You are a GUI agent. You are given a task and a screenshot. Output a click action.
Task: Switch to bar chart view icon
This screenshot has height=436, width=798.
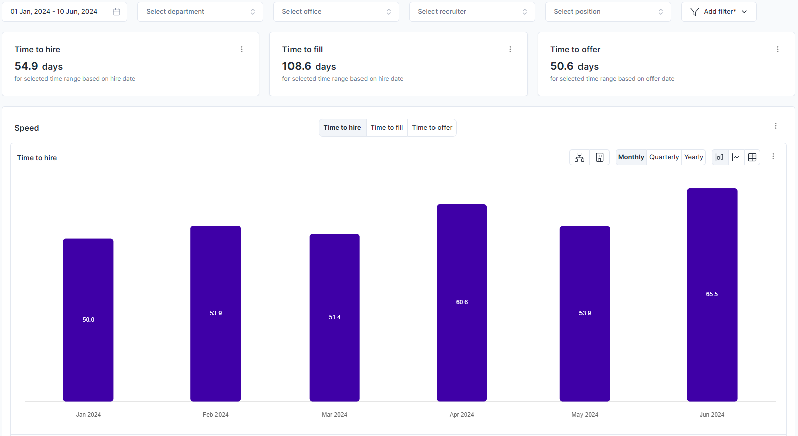[720, 157]
